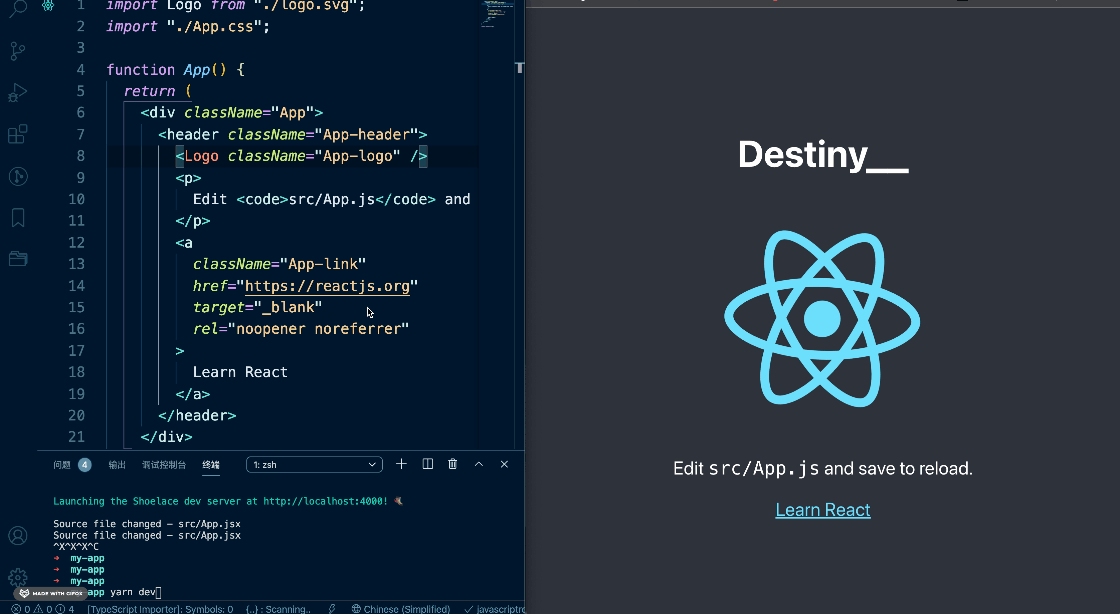
Task: Open the https://reactjs.org link in code
Action: [327, 286]
